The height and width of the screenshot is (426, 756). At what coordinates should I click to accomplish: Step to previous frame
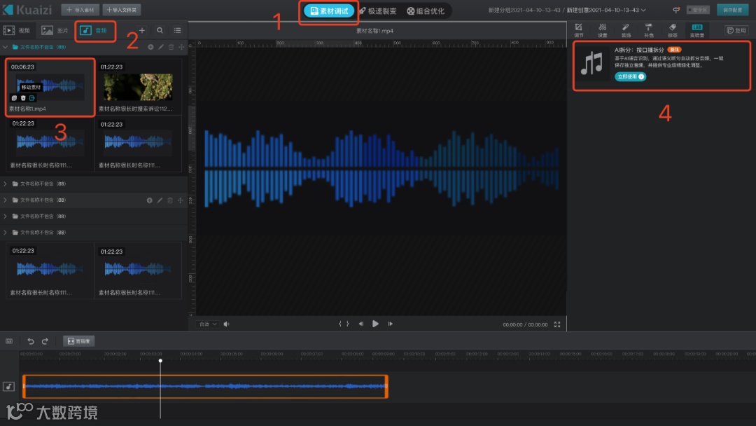pyautogui.click(x=360, y=324)
